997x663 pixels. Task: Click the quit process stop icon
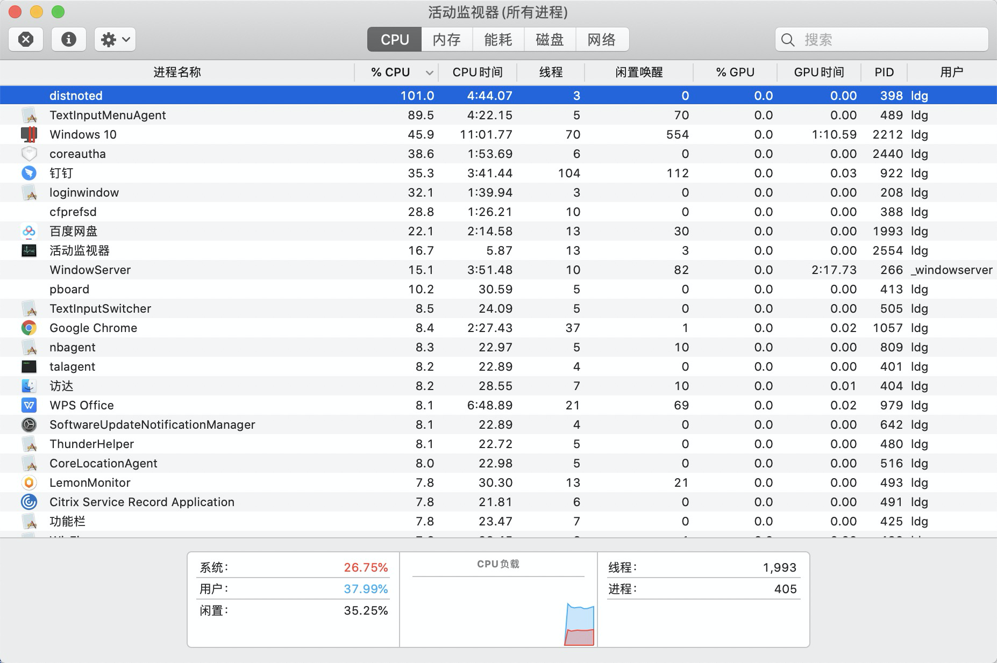pos(26,40)
